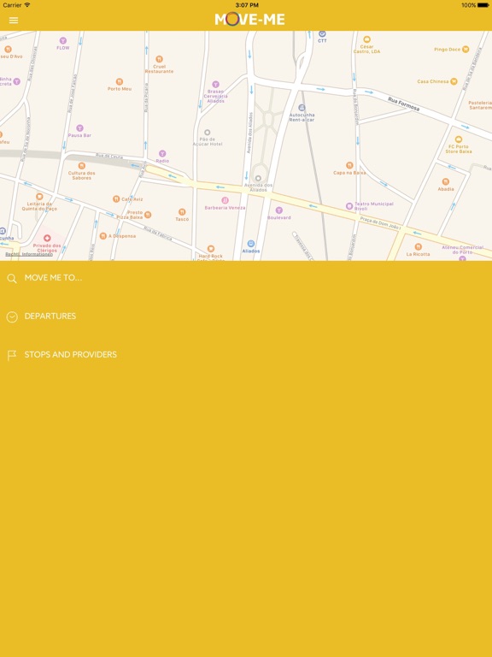Screen dimensions: 492x657
Task: Tap the Porto Meu restaurant marker
Action: click(120, 81)
